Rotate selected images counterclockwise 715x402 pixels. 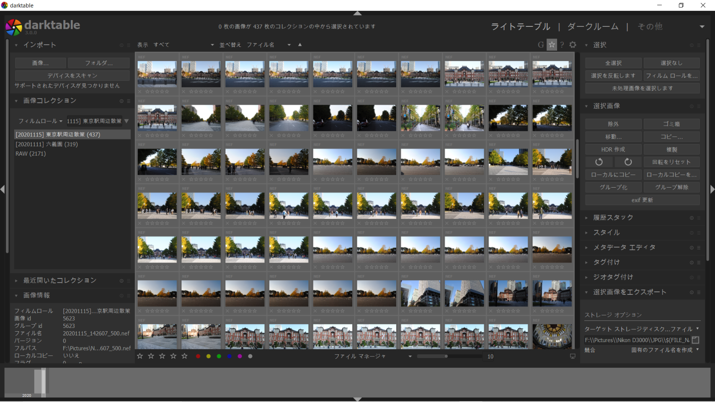click(599, 162)
